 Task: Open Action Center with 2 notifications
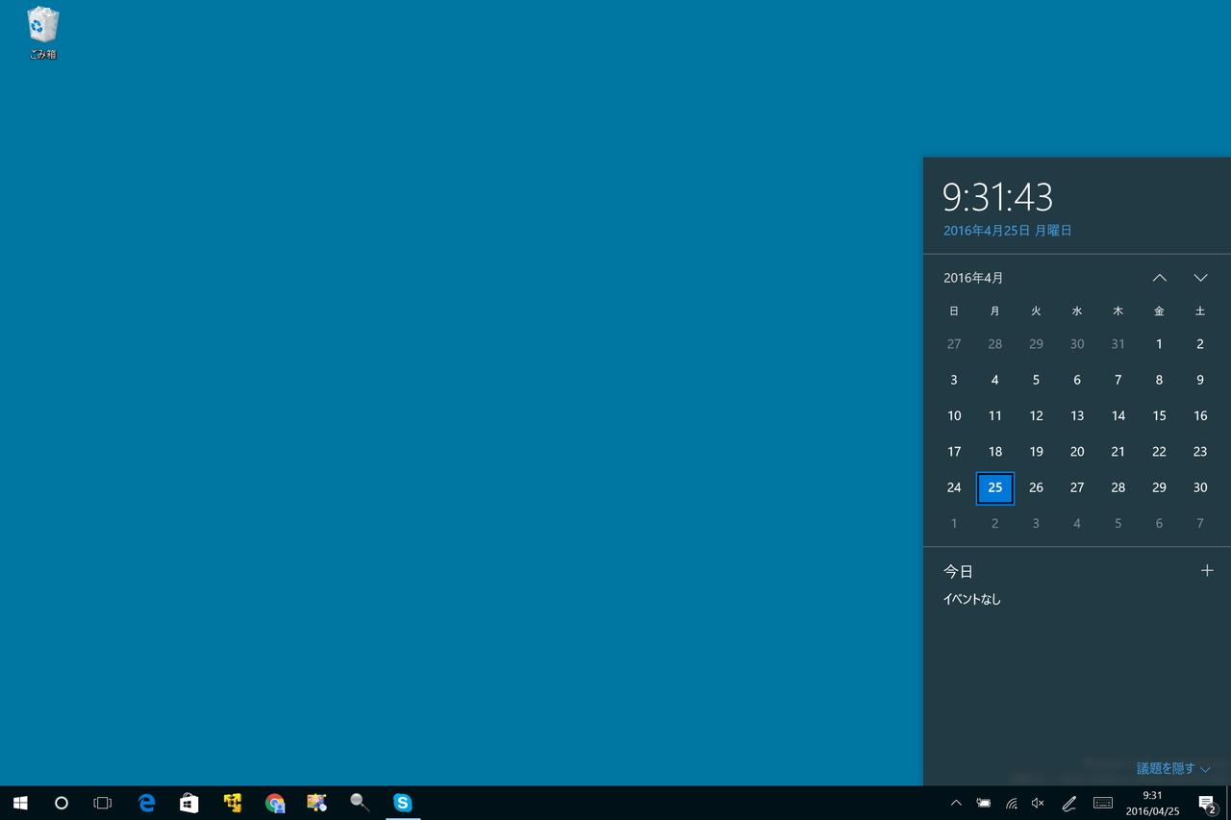[1208, 803]
